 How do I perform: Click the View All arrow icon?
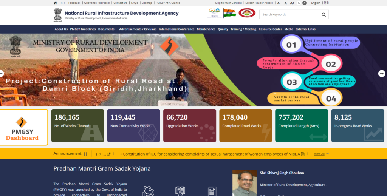tap(328, 154)
